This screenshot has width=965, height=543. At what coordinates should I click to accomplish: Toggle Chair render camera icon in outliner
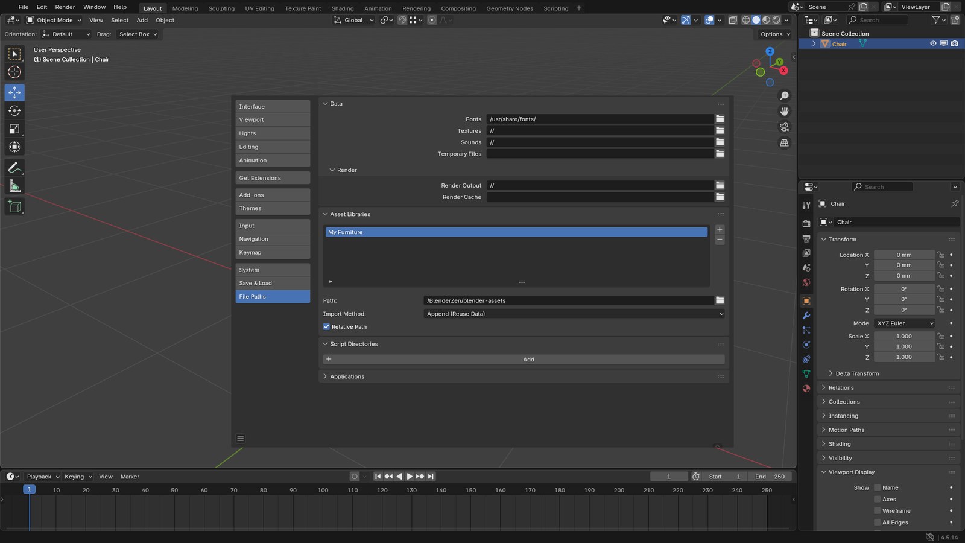click(954, 43)
